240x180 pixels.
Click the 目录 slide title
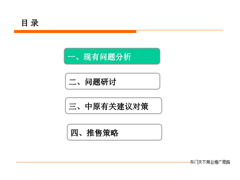point(30,23)
